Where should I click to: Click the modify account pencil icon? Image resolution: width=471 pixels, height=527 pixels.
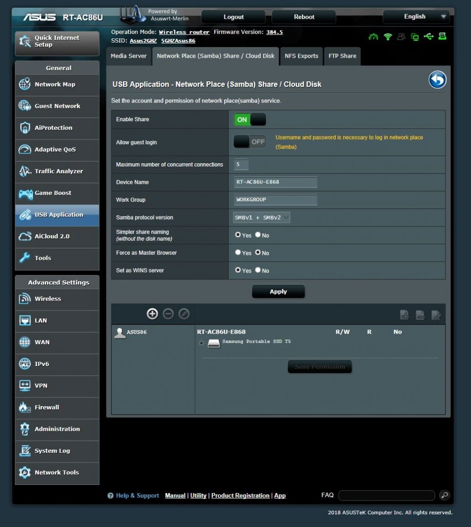184,314
